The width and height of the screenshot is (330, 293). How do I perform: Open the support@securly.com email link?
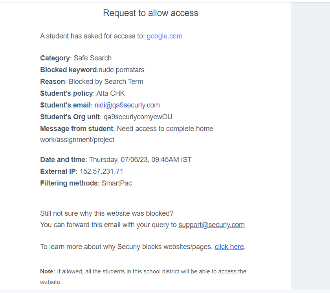pyautogui.click(x=211, y=225)
